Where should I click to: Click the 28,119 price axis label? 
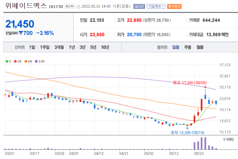pyautogui.click(x=225, y=87)
